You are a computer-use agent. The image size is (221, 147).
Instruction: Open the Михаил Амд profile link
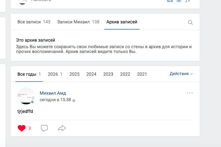tap(53, 93)
